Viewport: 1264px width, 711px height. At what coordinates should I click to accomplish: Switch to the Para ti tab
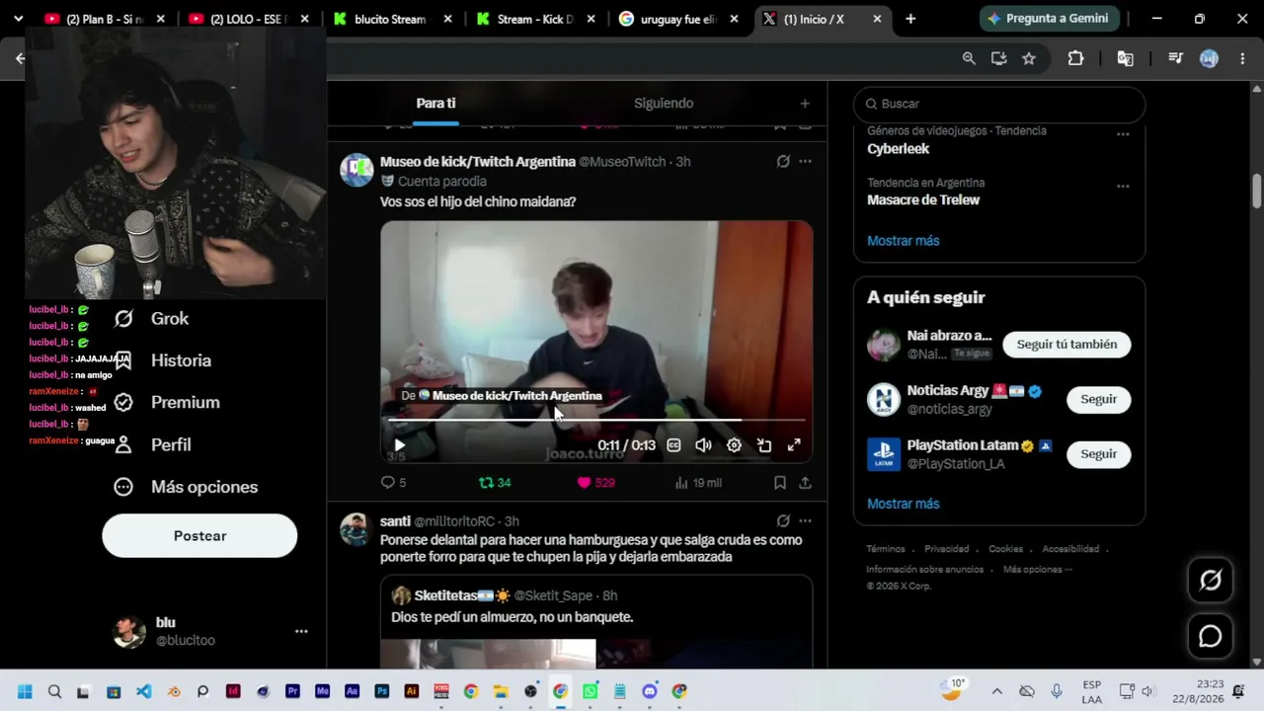[435, 104]
